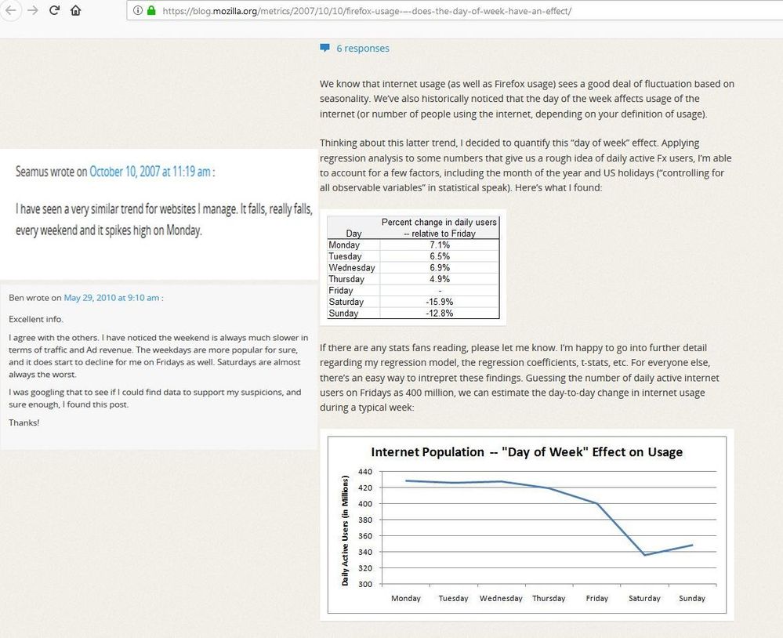Click the browser back arrow button
The height and width of the screenshot is (638, 783).
9,11
